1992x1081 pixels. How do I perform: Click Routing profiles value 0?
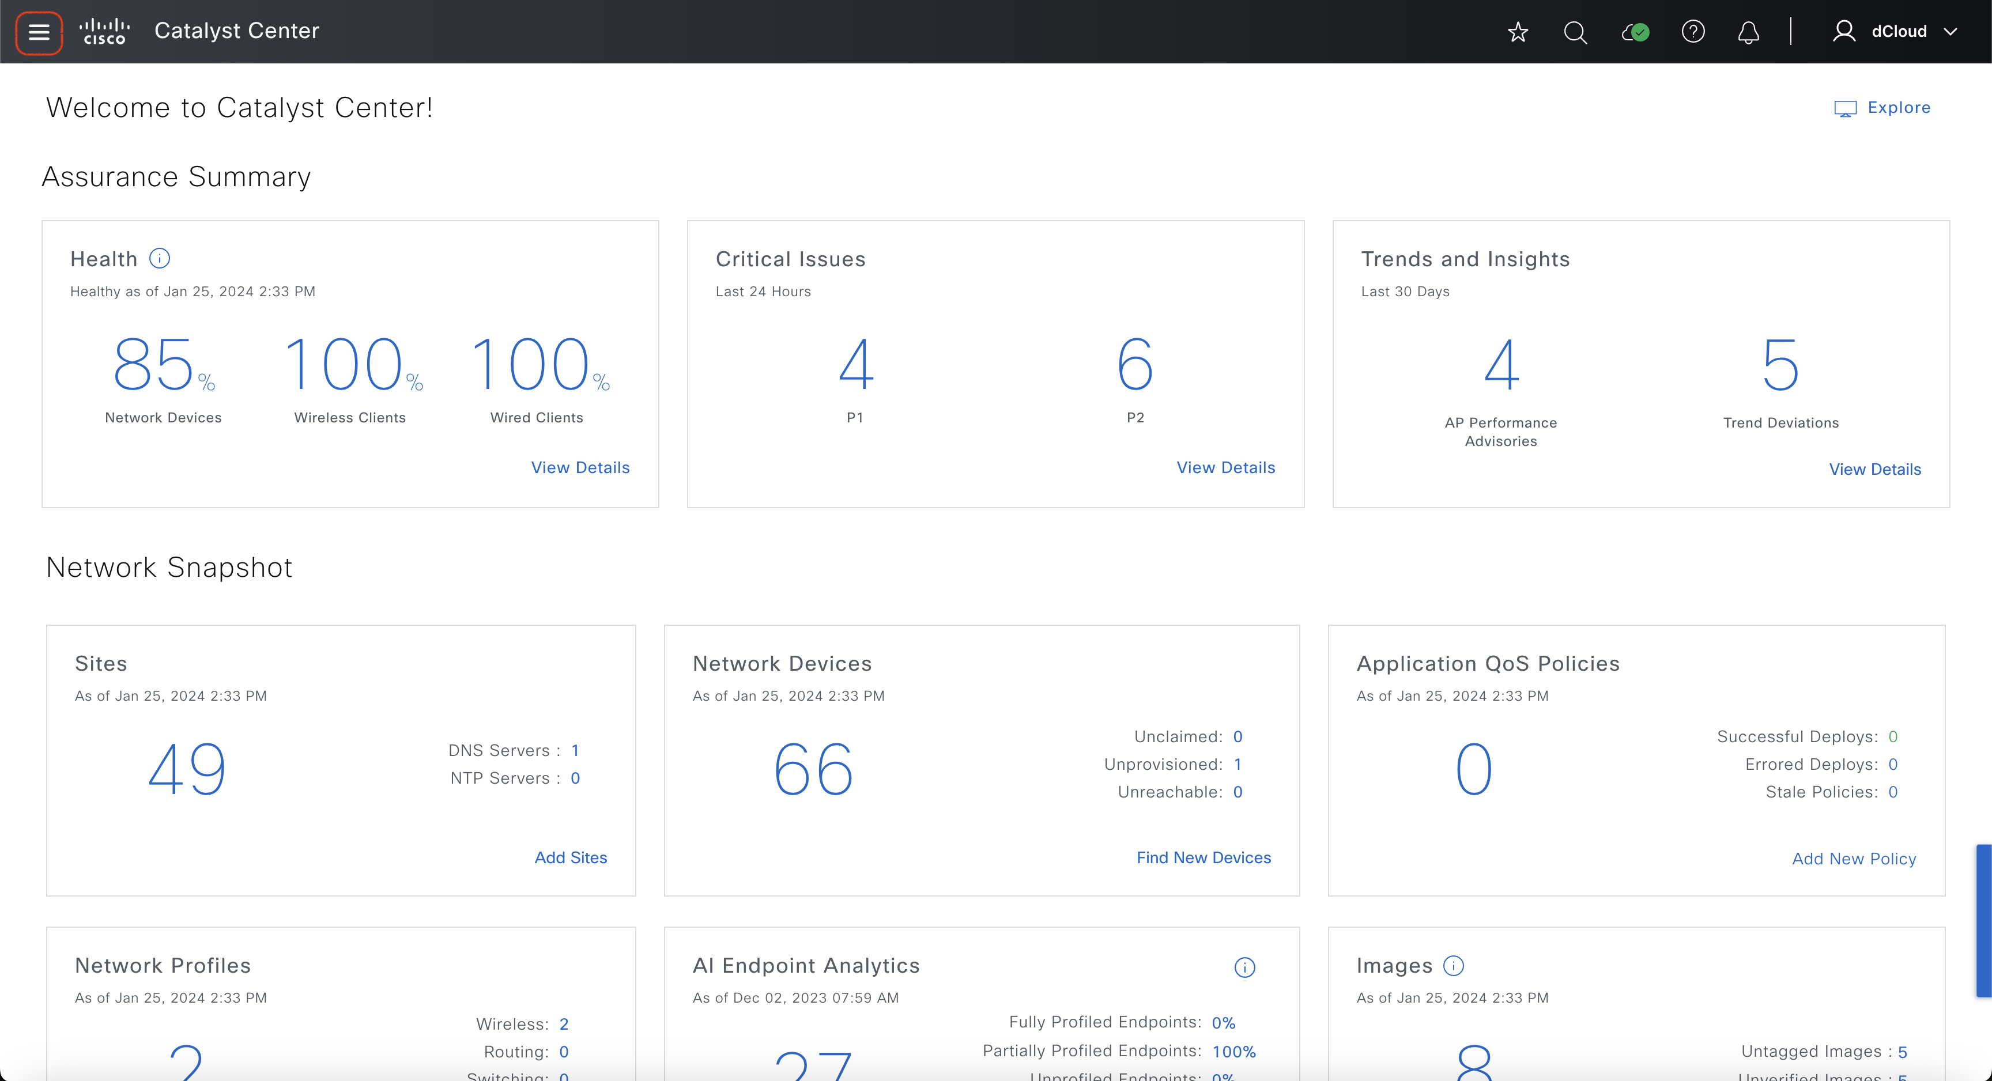click(564, 1052)
